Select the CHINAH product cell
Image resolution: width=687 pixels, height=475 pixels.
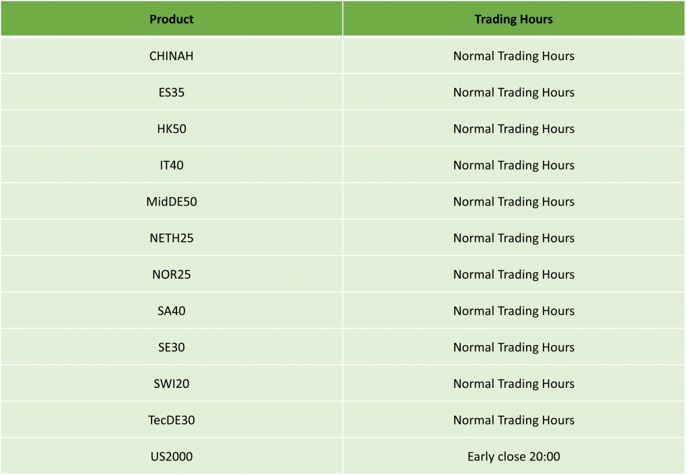171,56
